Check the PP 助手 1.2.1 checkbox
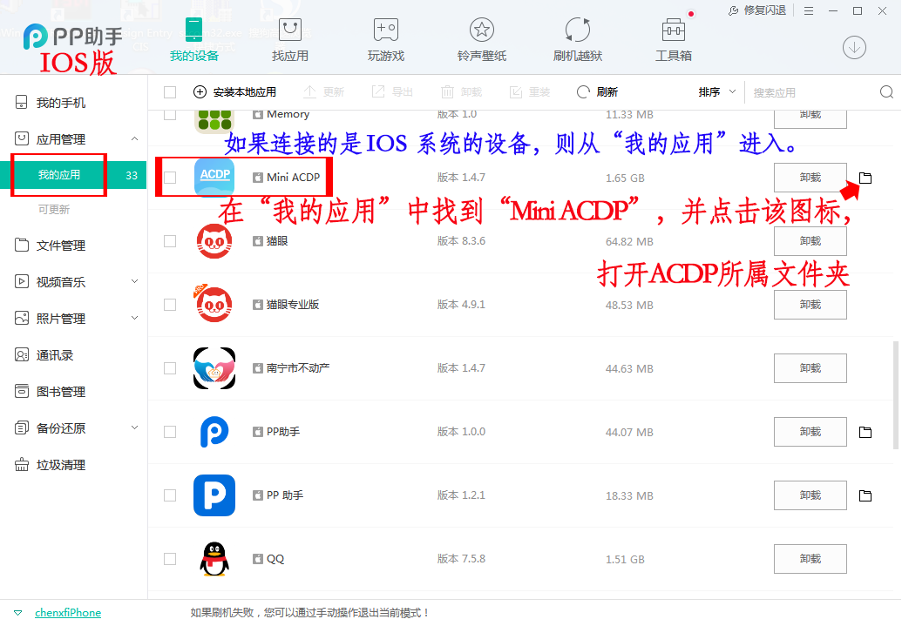Viewport: 902px width, 626px height. tap(170, 495)
